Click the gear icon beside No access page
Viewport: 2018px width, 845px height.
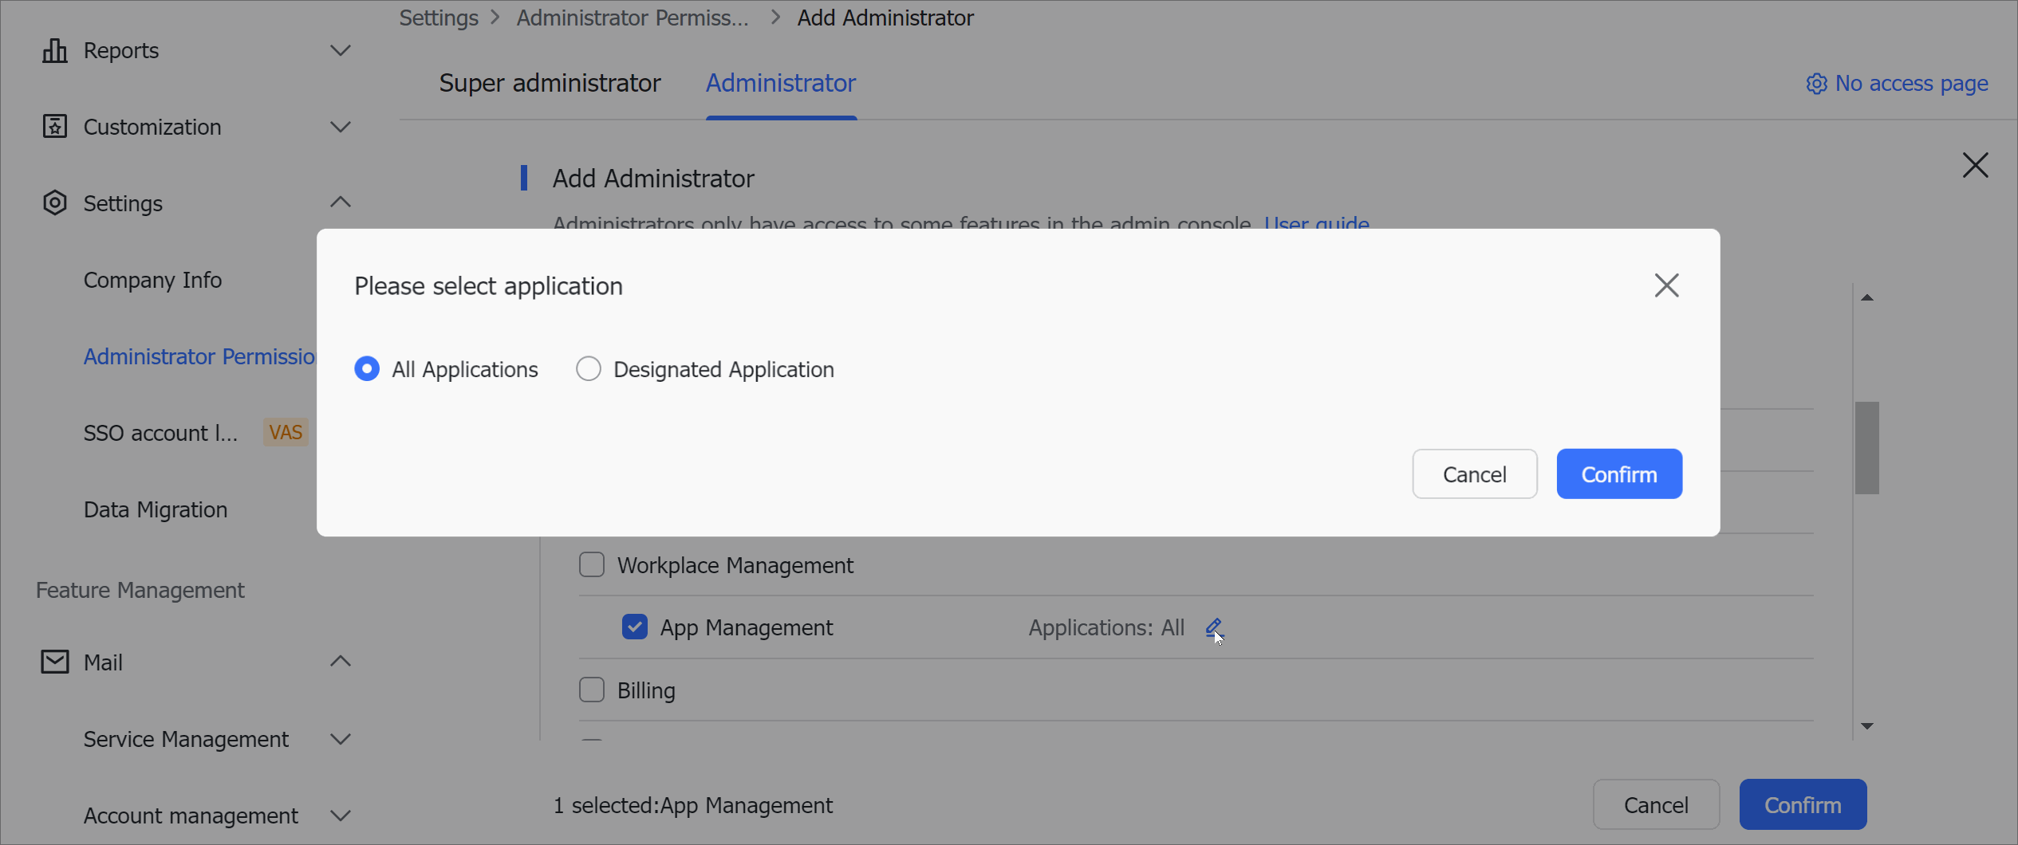click(1816, 84)
